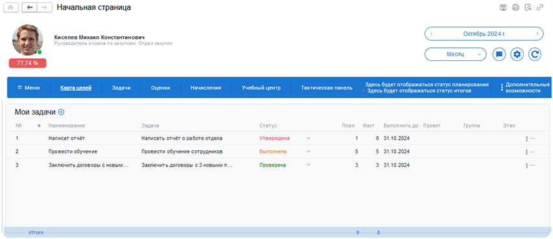This screenshot has width=553, height=239.
Task: Refresh data with the circular arrow icon
Action: coord(535,54)
